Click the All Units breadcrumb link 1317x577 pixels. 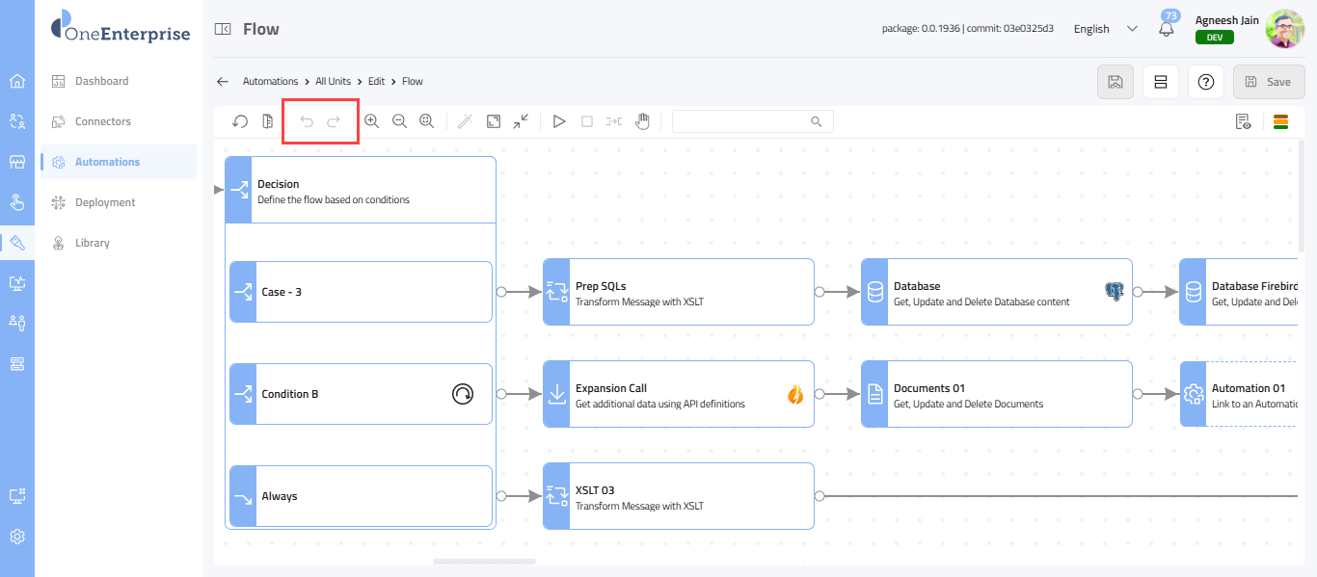pos(333,82)
